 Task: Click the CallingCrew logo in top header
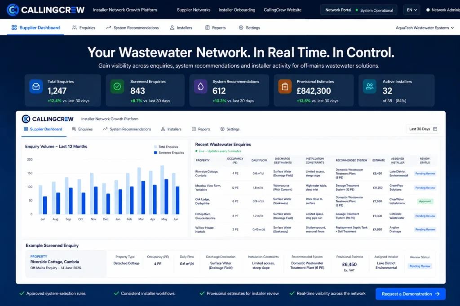point(45,10)
